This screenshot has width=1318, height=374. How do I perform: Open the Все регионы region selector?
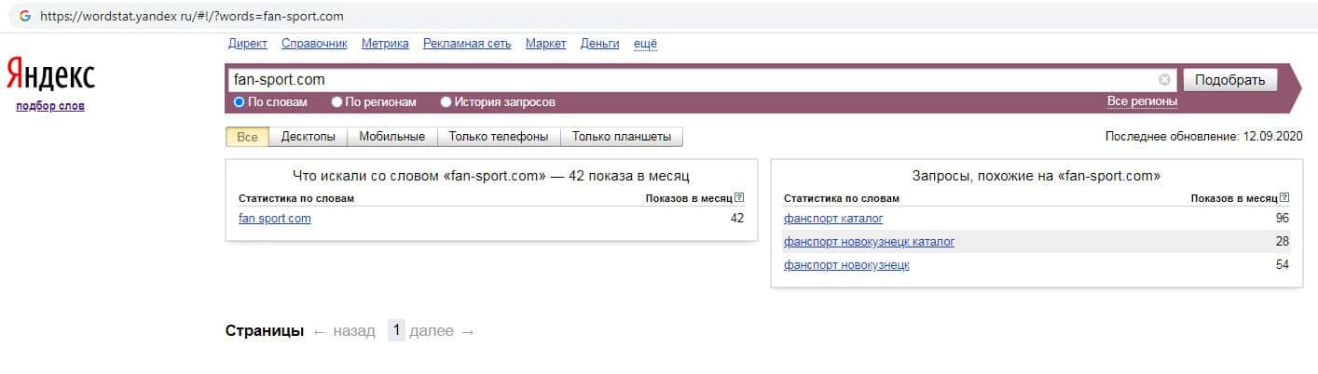[x=1142, y=100]
